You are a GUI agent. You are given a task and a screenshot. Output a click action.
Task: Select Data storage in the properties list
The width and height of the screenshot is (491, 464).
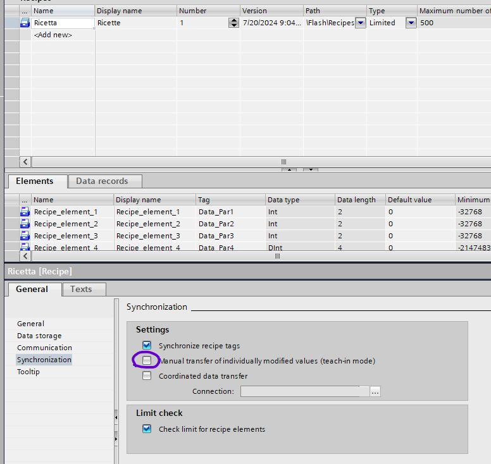pos(39,336)
